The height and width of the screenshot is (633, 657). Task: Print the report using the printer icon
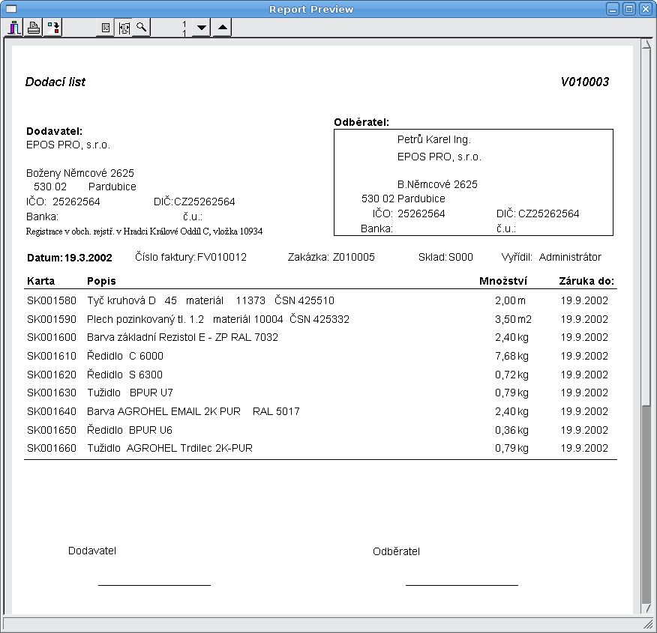pos(34,28)
